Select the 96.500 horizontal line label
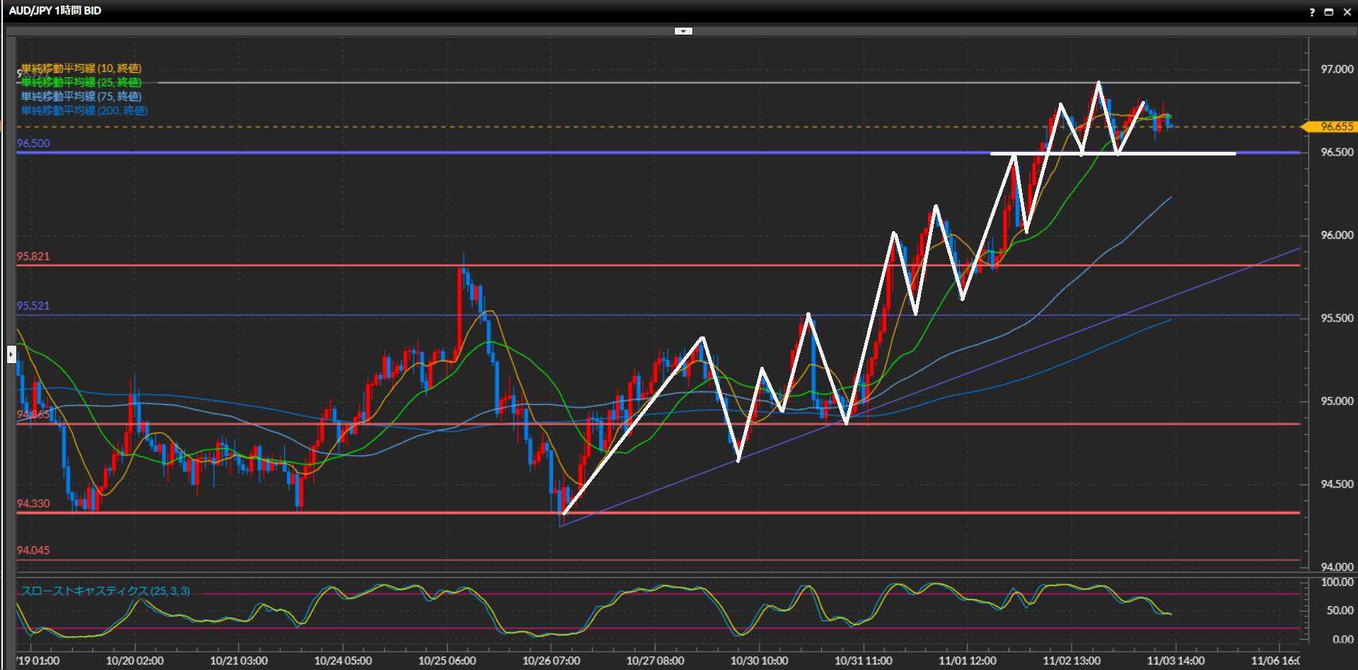The image size is (1358, 670). [x=33, y=143]
